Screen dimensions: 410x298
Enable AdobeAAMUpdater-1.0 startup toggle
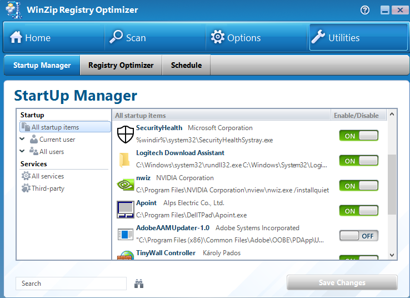click(x=359, y=236)
